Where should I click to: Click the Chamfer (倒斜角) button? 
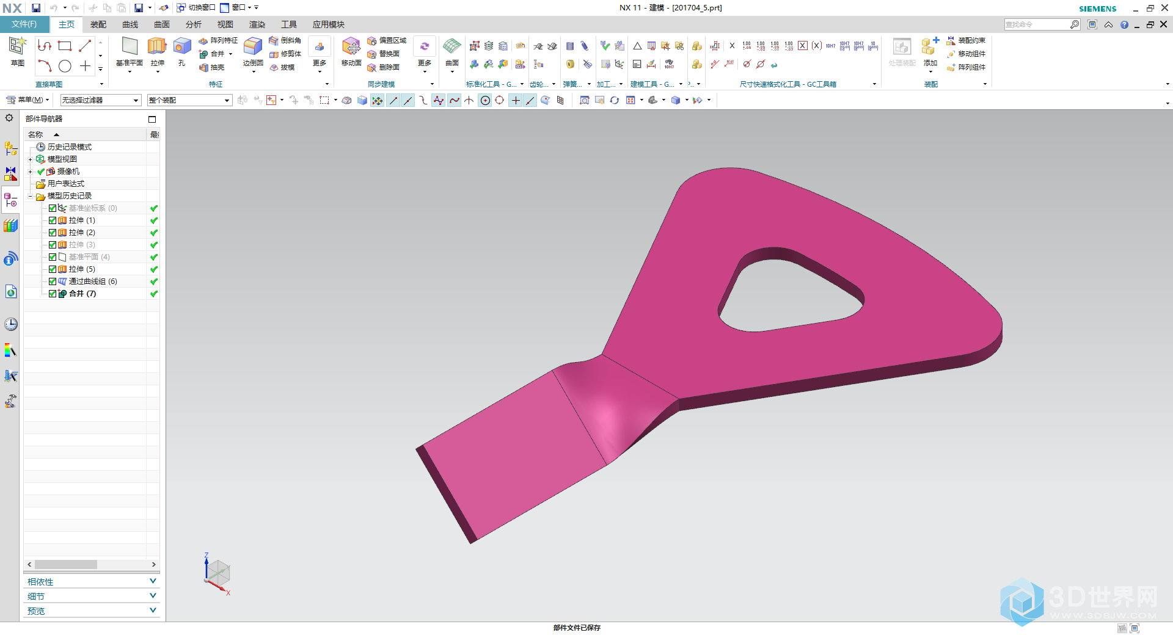click(285, 40)
